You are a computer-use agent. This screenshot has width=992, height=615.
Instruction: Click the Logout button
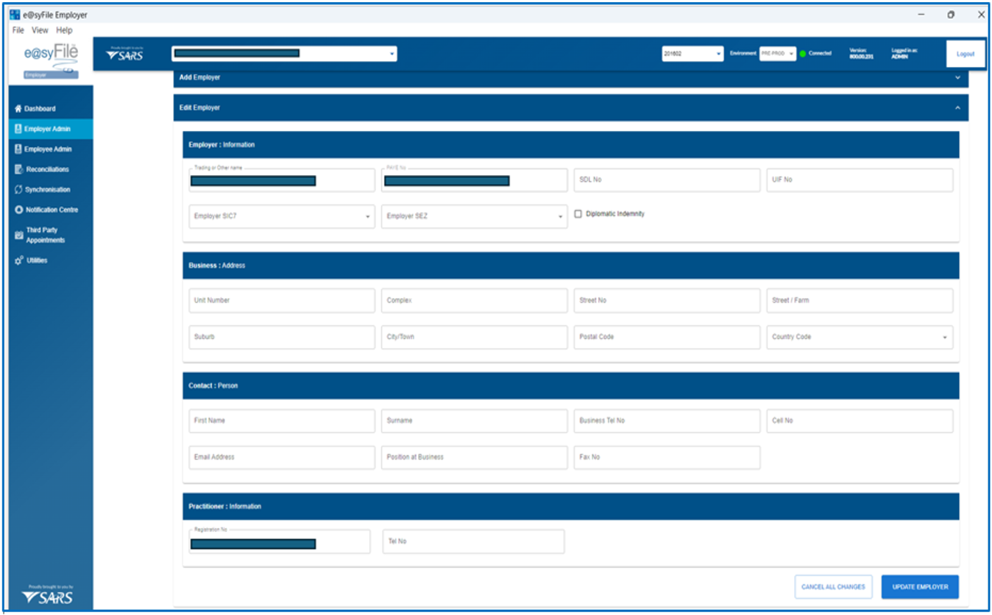pos(965,54)
